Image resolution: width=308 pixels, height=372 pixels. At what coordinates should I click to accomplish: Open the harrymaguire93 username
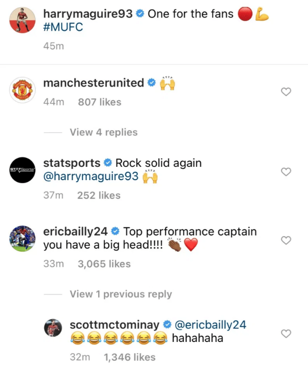(88, 14)
